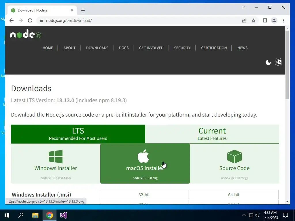295x221 pixels.
Task: Show hidden system tray icons
Action: [244, 215]
